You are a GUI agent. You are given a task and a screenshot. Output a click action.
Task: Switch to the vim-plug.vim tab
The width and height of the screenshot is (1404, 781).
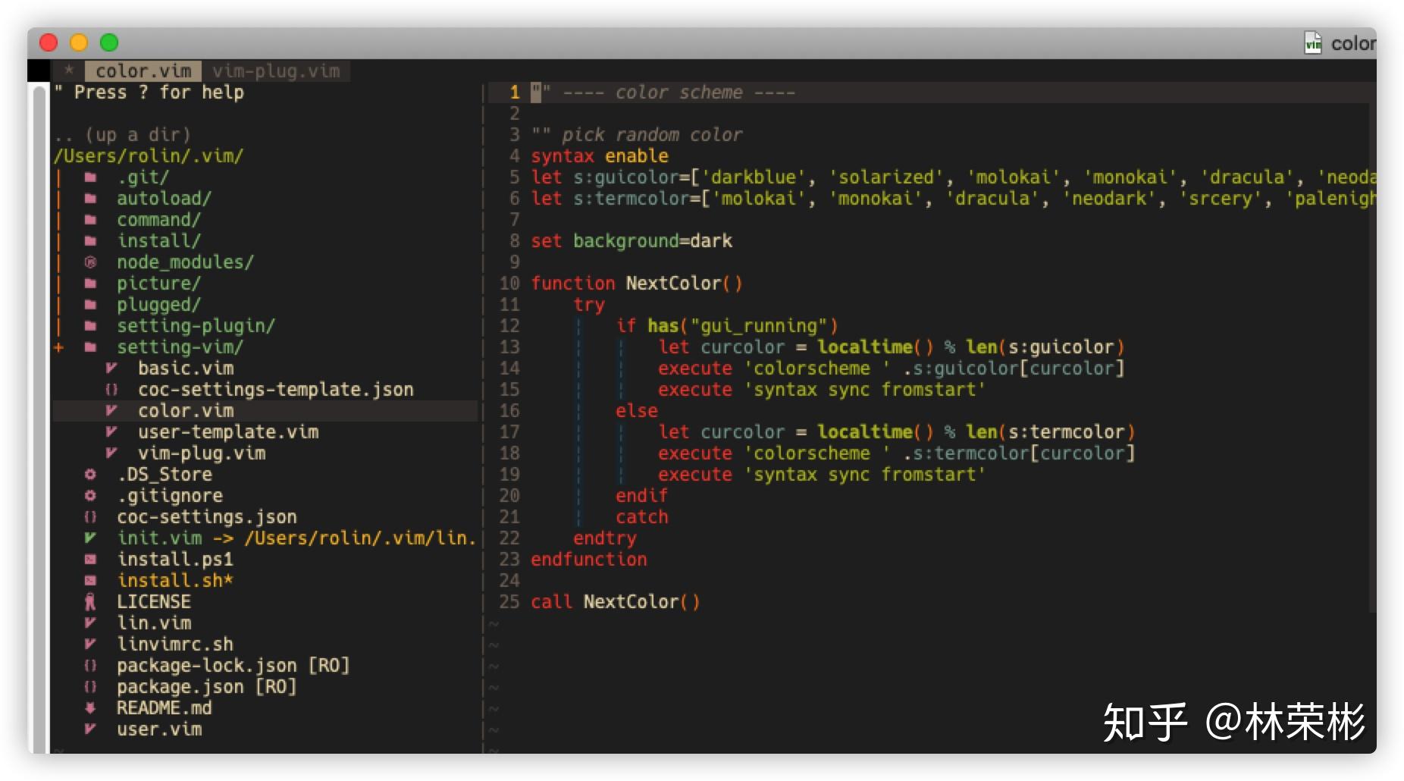(277, 71)
